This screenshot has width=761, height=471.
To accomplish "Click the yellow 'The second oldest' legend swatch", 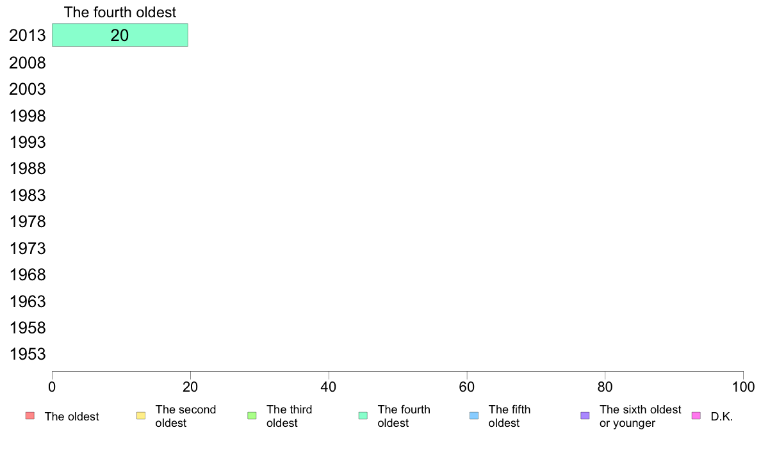I will pos(141,416).
